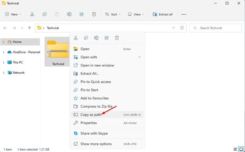Image resolution: width=245 pixels, height=152 pixels.
Task: Click Copy as path menu entry
Action: [x=107, y=115]
